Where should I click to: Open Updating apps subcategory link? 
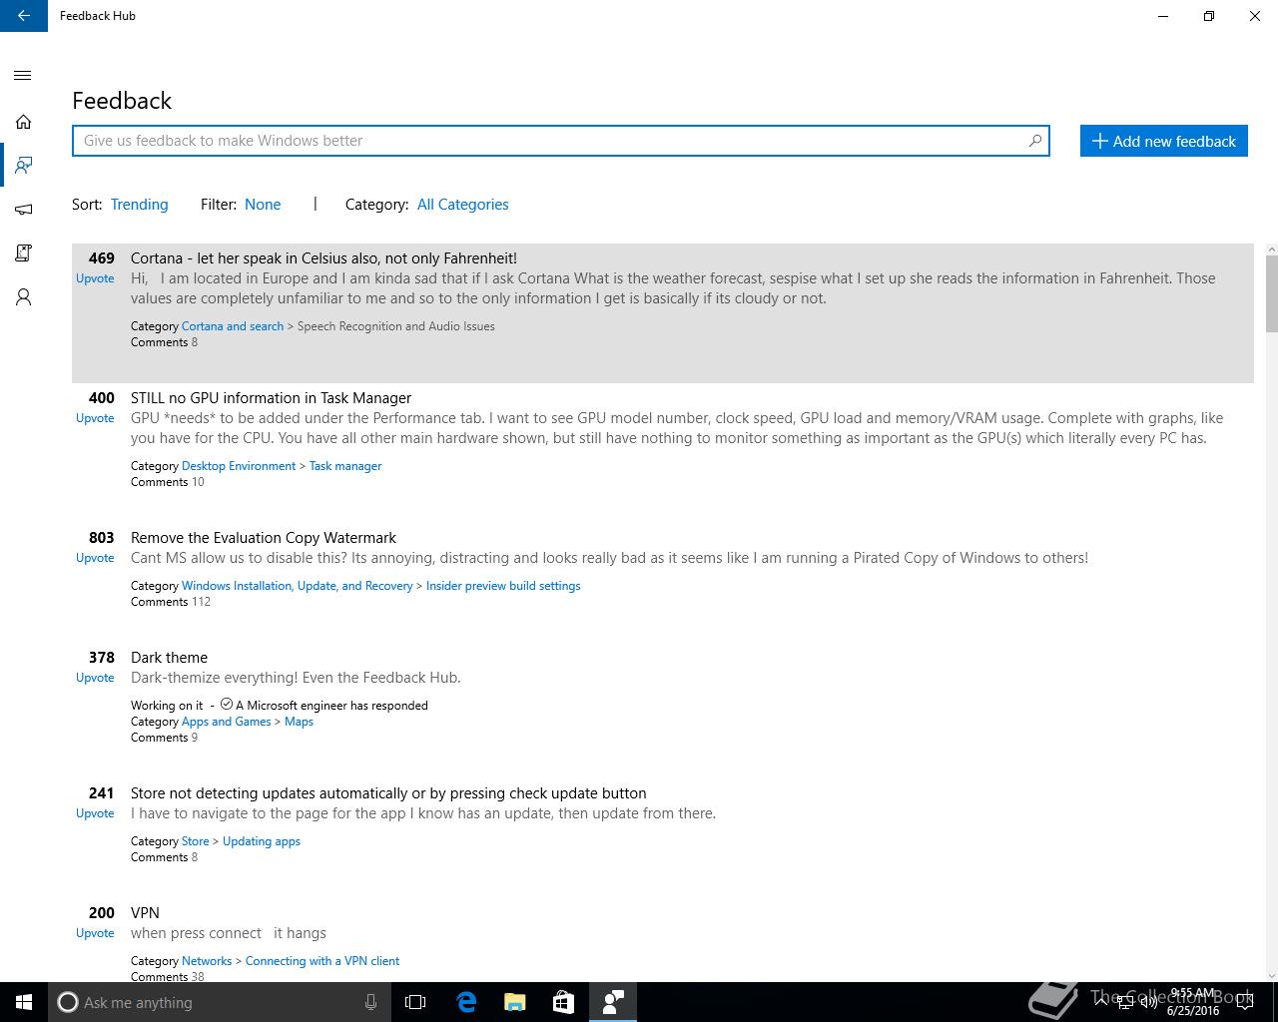coord(262,841)
